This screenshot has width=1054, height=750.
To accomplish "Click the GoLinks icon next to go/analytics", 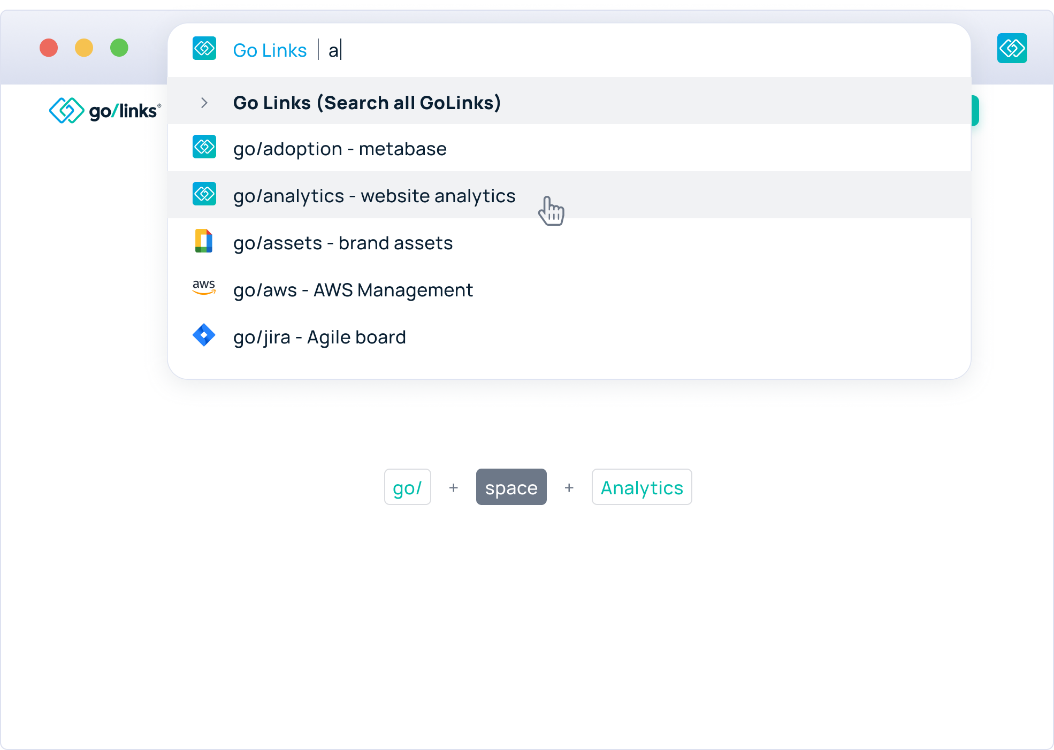I will coord(204,194).
